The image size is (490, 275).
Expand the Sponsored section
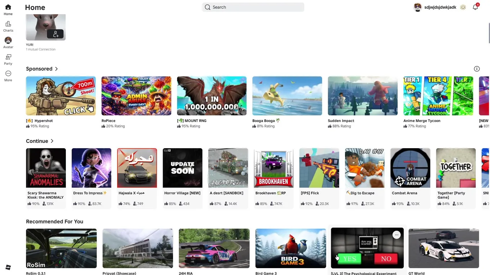click(x=42, y=69)
